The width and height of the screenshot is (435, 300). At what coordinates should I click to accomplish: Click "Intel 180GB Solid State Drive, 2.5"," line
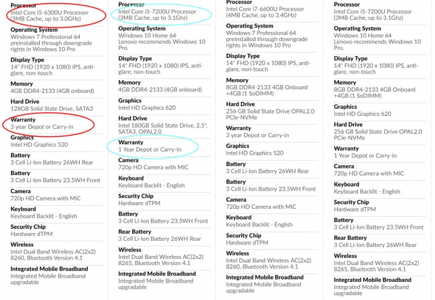tap(163, 126)
